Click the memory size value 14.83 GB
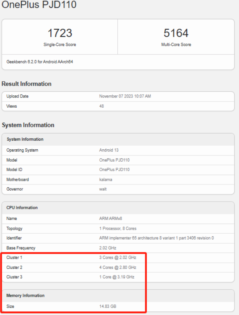The height and width of the screenshot is (315, 239). [x=108, y=307]
